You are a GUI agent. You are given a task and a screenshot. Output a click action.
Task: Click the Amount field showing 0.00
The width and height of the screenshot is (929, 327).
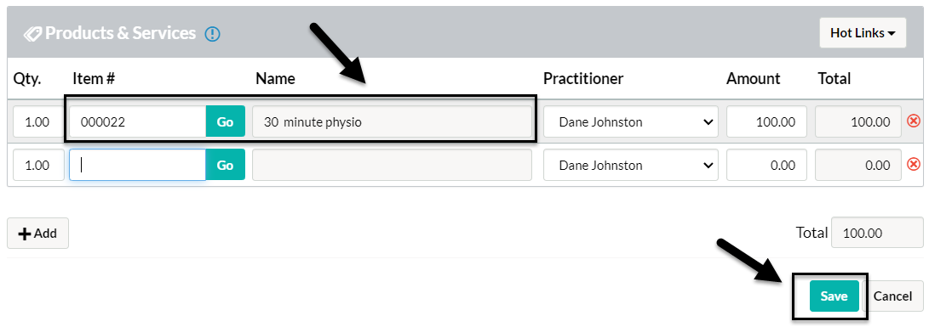766,165
